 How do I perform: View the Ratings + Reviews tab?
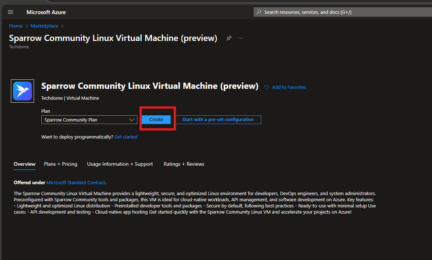[x=184, y=164]
